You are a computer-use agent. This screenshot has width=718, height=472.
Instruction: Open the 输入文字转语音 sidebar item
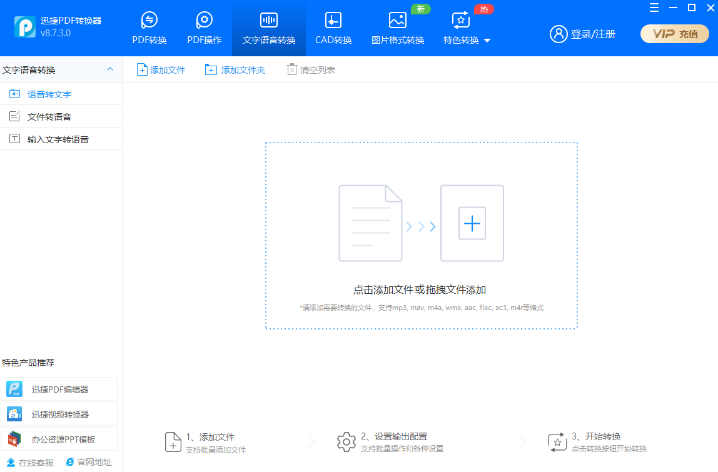pyautogui.click(x=61, y=139)
